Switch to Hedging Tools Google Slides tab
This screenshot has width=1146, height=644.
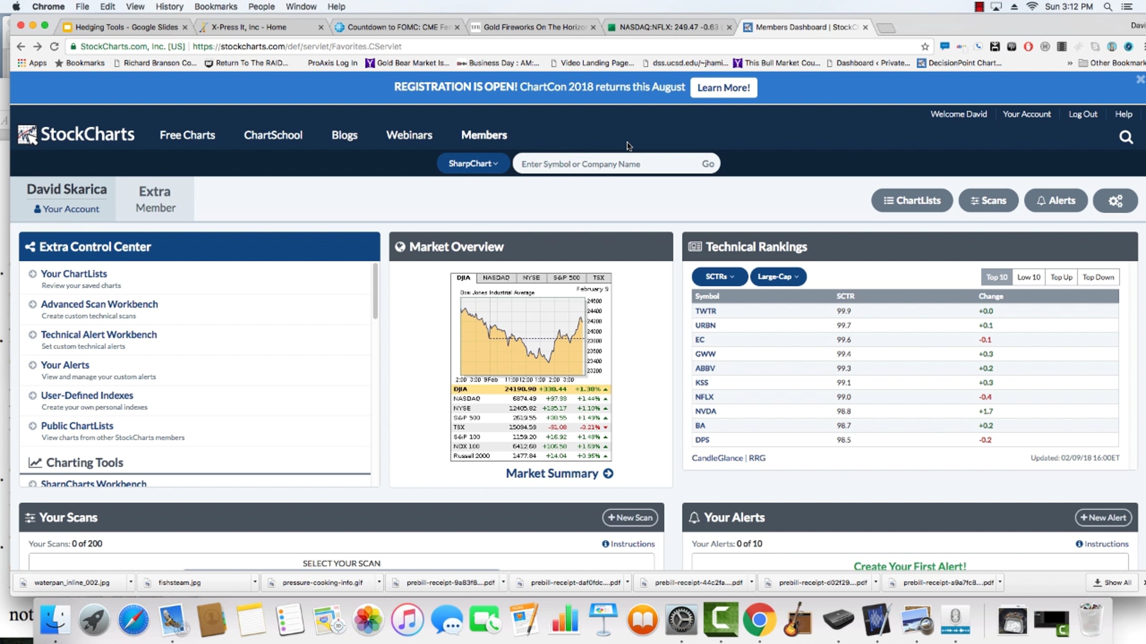[127, 27]
